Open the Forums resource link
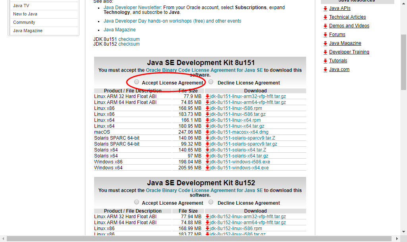 337,35
